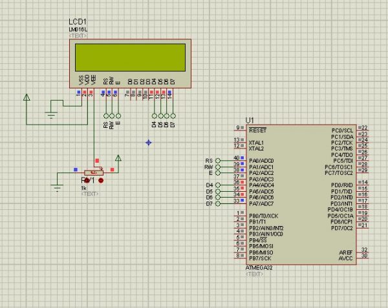Select the D4 terminal circle beside ATMEGA32 pin 36
This screenshot has height=308, width=388.
[218, 185]
